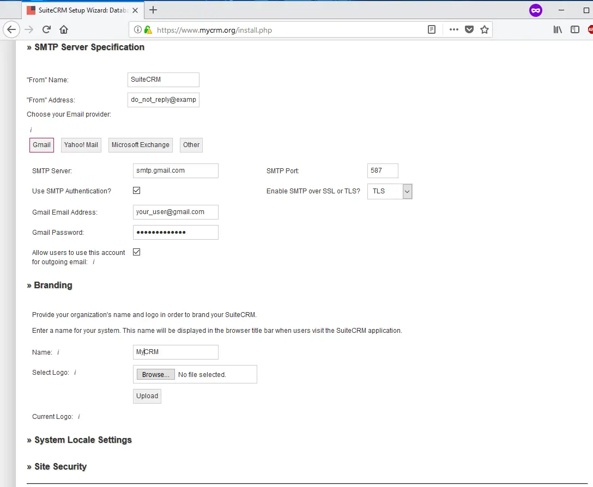Show the browser sidebars
The height and width of the screenshot is (487, 593).
(575, 29)
